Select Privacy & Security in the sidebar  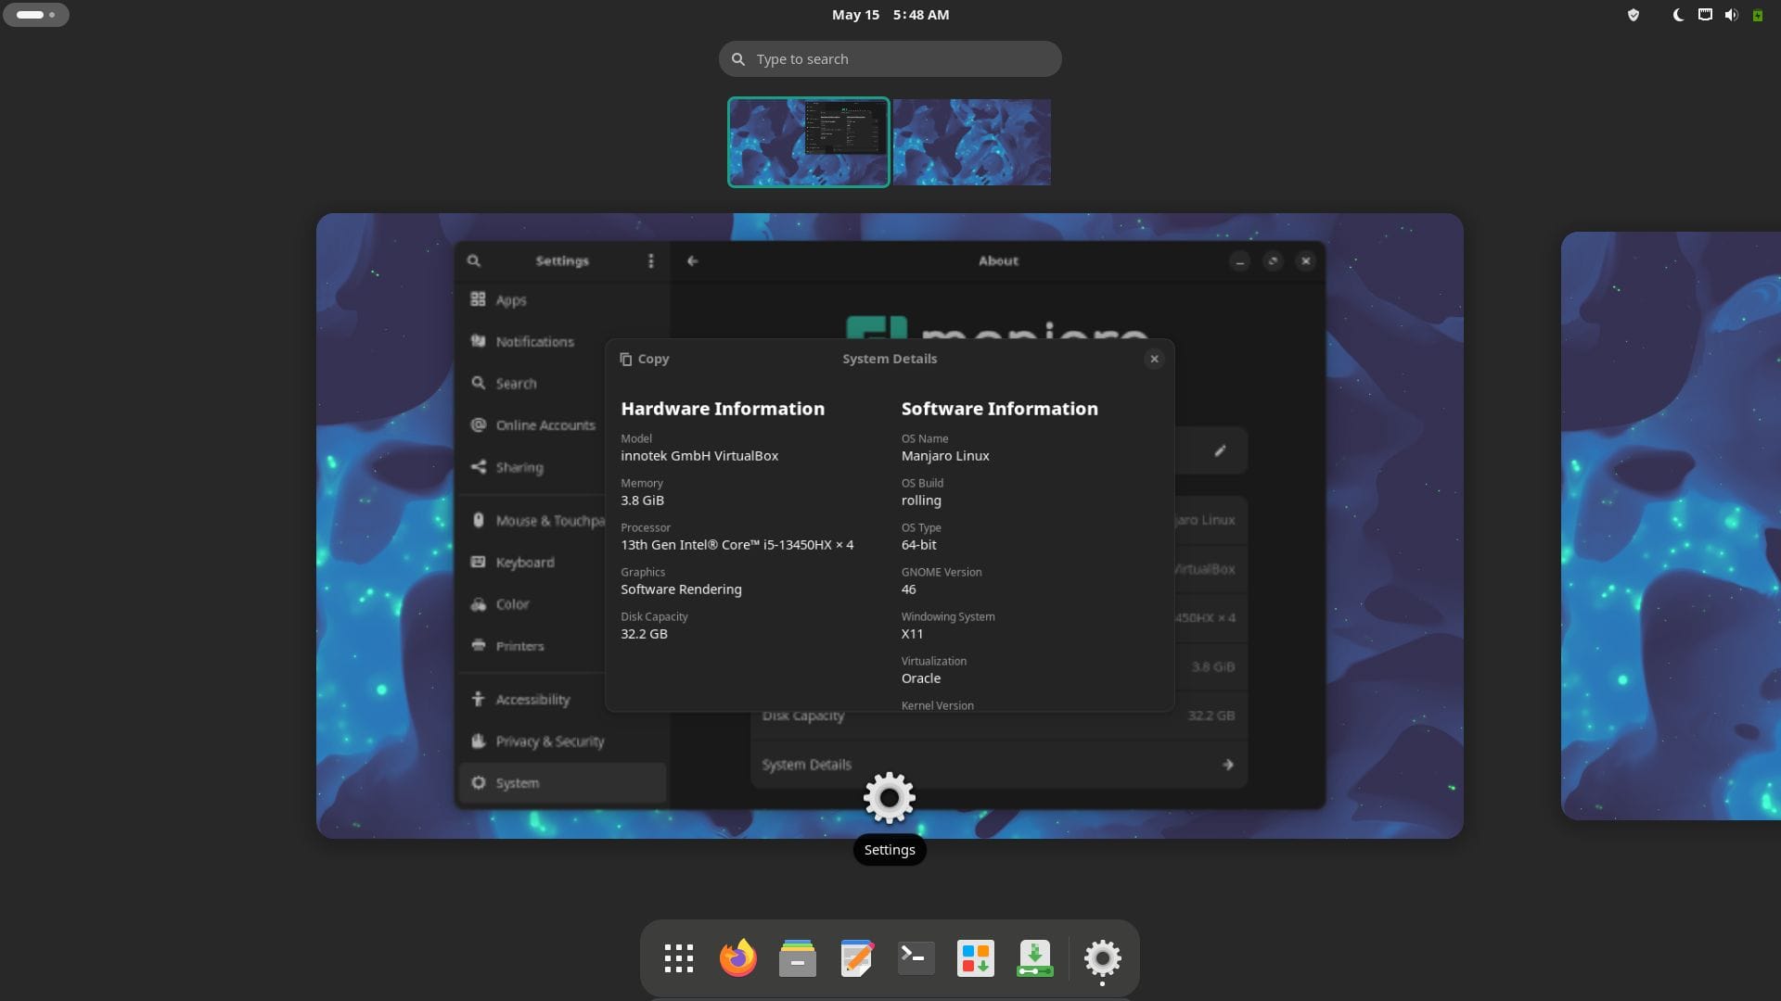tap(549, 741)
